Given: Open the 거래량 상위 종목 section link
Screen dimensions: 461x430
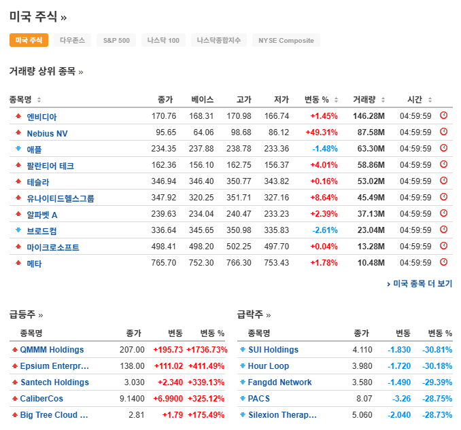Looking at the screenshot, I should 46,71.
